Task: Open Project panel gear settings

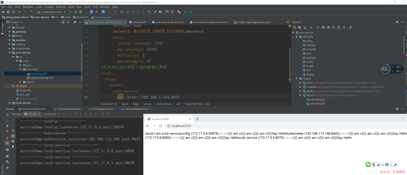Action: coord(75,22)
